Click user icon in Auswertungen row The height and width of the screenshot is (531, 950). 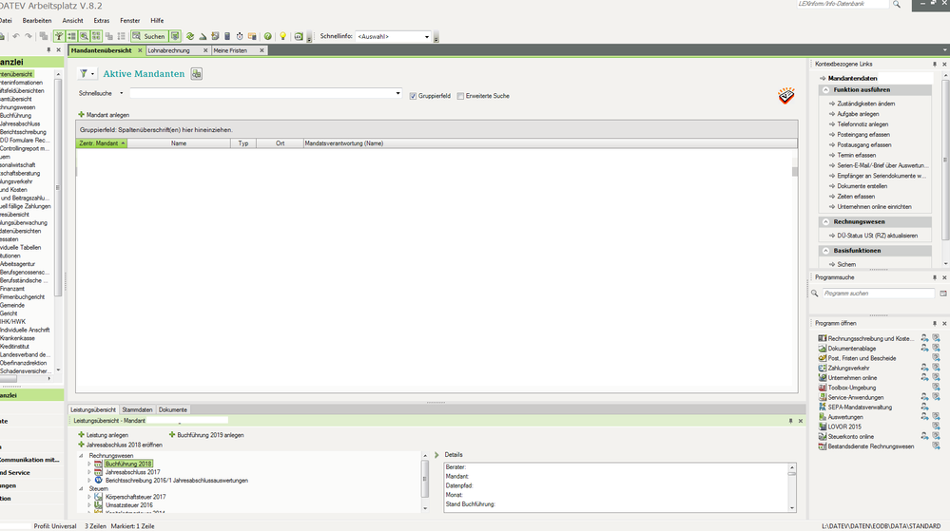coord(924,417)
